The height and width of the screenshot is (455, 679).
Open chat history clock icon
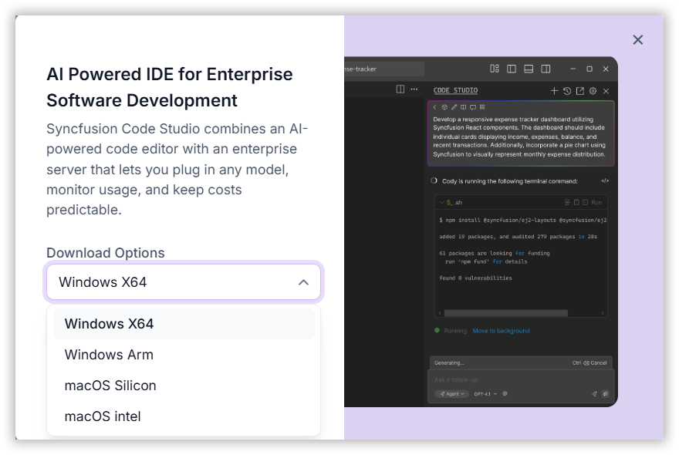pyautogui.click(x=567, y=91)
